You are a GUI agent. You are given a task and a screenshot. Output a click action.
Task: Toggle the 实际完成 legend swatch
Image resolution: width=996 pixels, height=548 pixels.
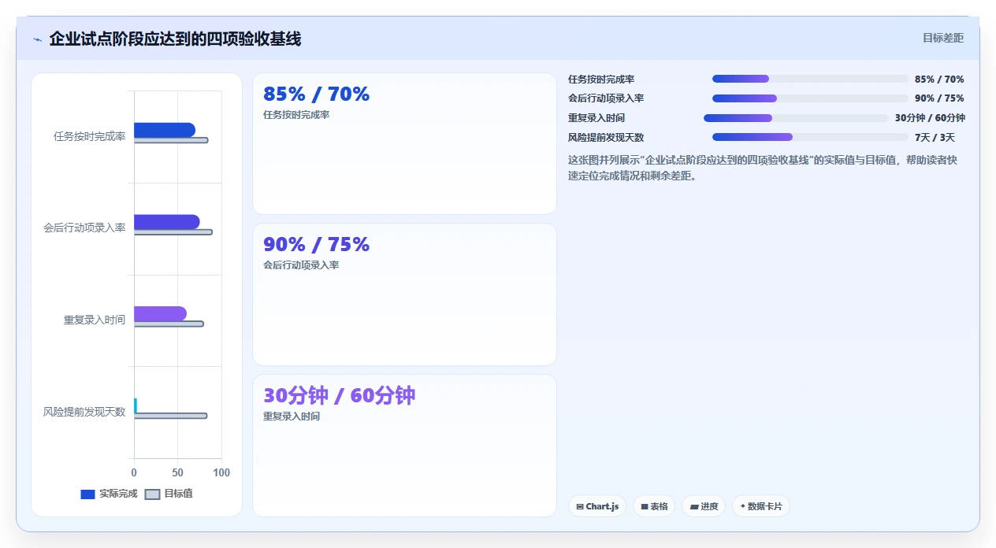(87, 494)
